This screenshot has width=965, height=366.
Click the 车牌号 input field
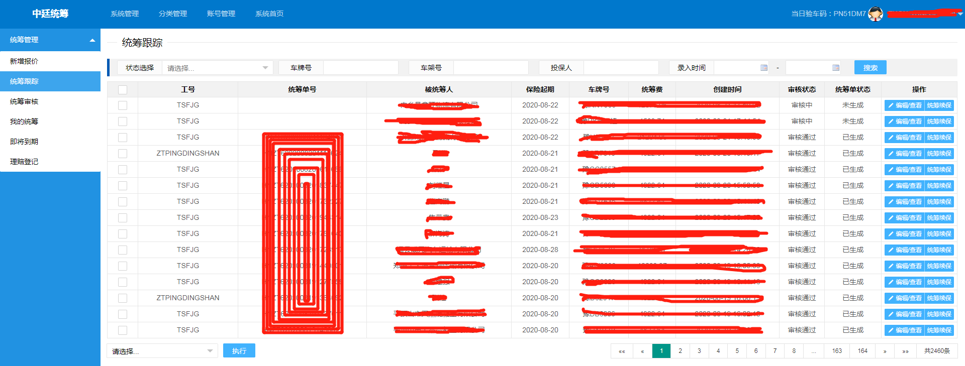tap(360, 68)
